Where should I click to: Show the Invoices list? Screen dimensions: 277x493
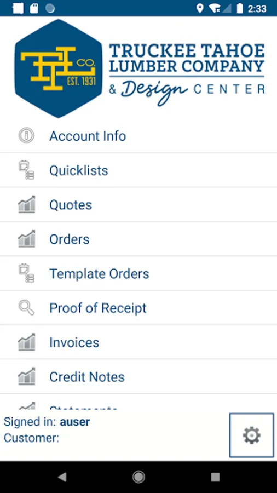[x=138, y=342]
